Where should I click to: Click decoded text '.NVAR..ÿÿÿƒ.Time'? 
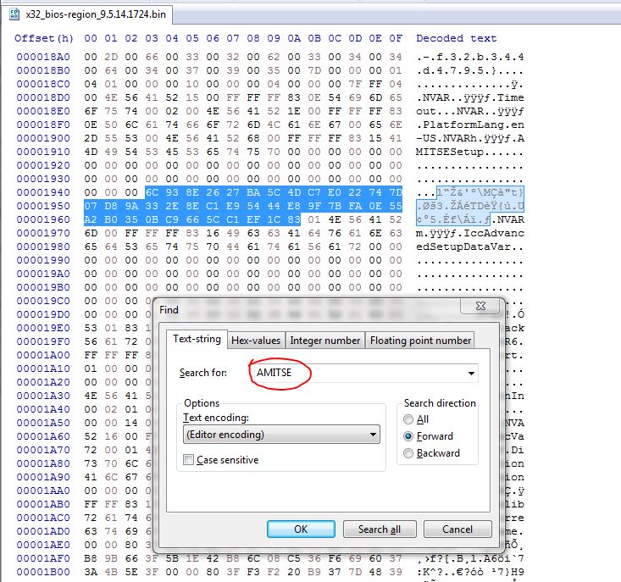click(470, 97)
